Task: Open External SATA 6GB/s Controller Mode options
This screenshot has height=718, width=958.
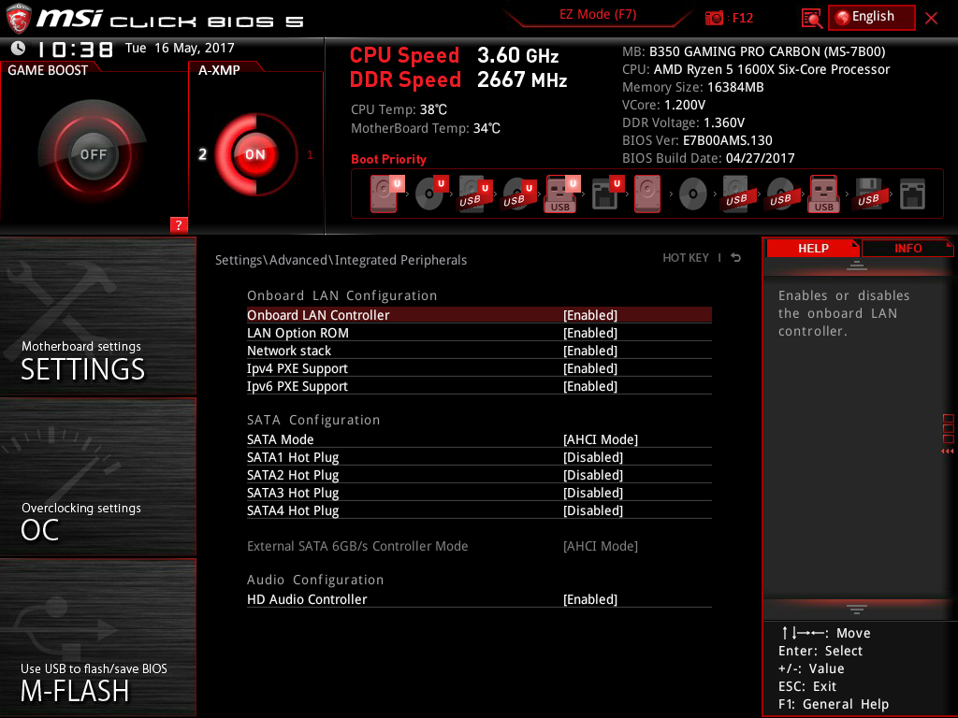Action: click(479, 546)
